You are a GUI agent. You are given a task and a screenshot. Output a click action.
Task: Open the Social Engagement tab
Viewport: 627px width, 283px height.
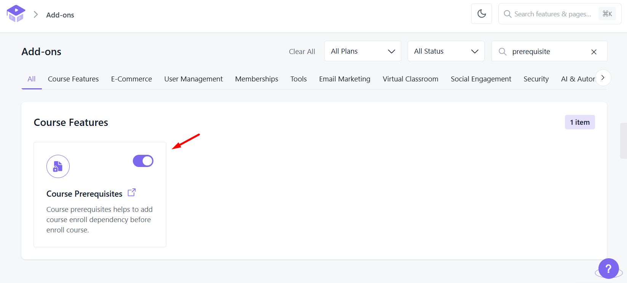[x=481, y=79]
